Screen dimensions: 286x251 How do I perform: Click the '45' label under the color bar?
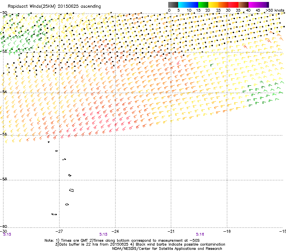pos(258,10)
